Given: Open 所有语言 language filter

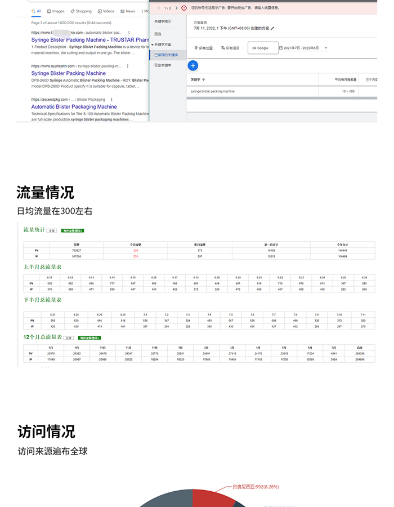Looking at the screenshot, I should (230, 48).
